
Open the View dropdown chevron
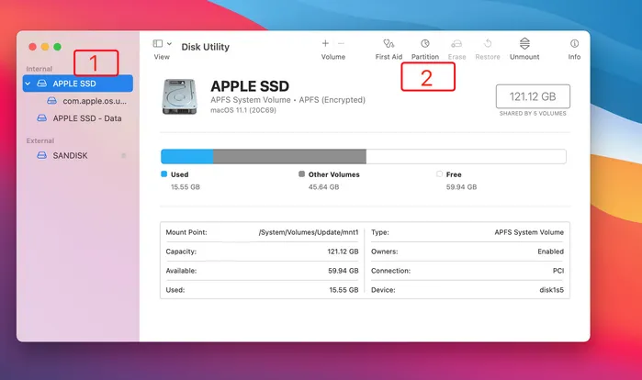(168, 43)
